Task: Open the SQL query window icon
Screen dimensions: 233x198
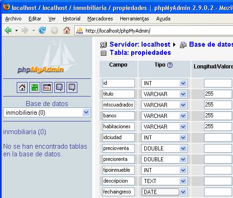Action: pos(47,87)
